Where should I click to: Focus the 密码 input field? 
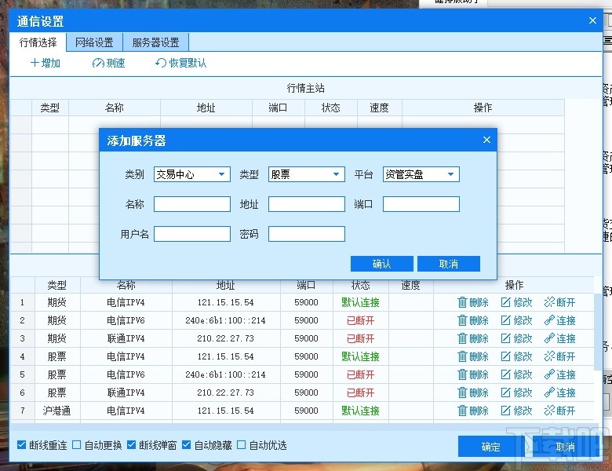pos(306,234)
